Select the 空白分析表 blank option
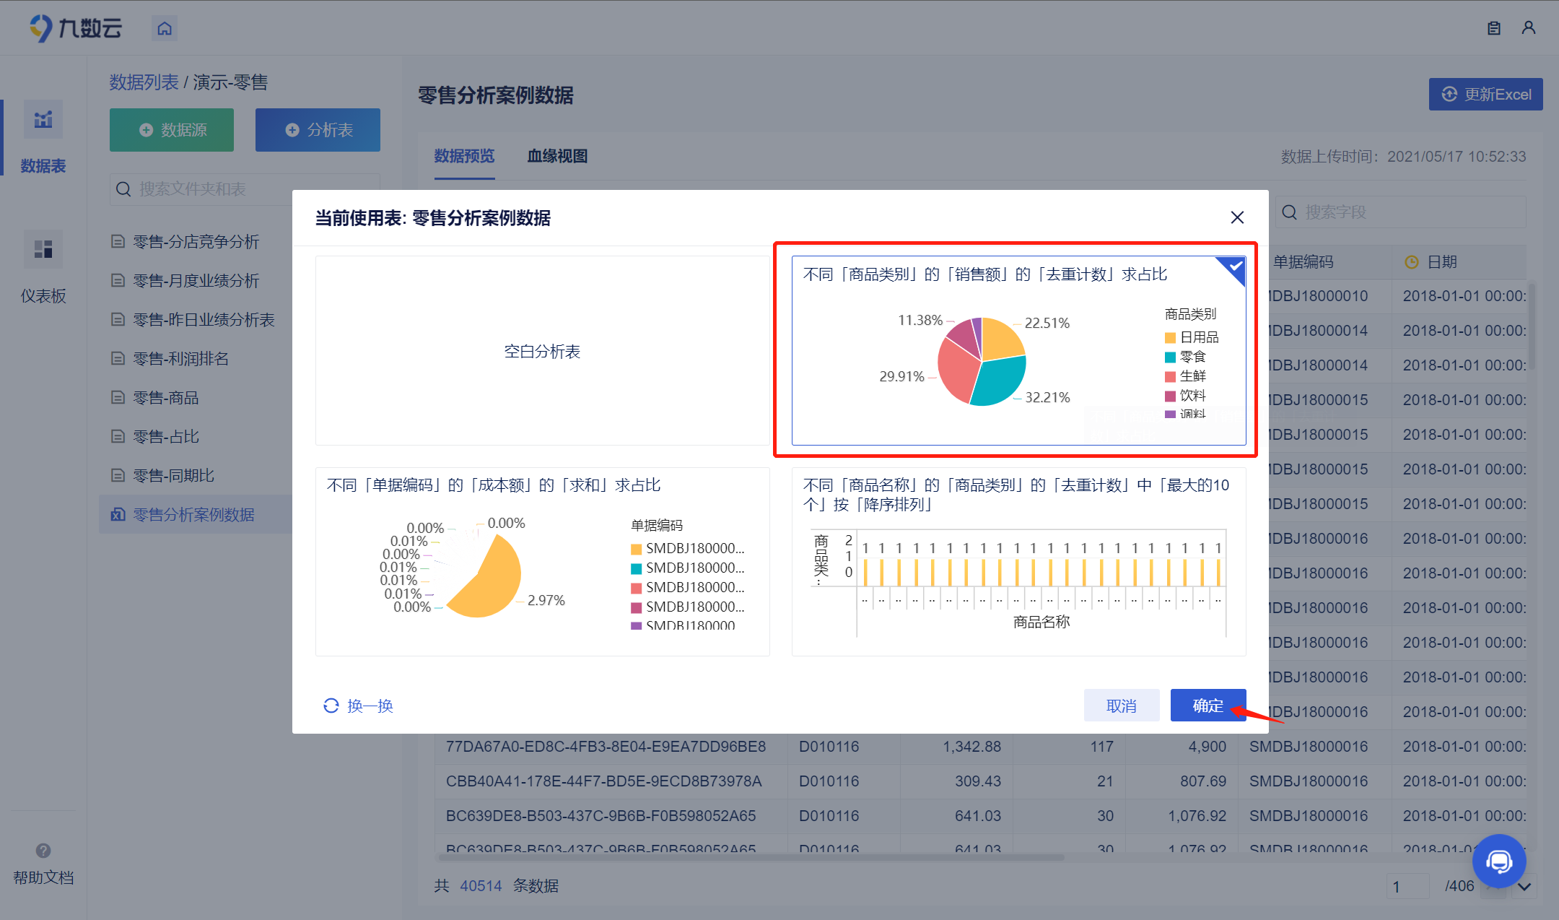 click(x=542, y=351)
